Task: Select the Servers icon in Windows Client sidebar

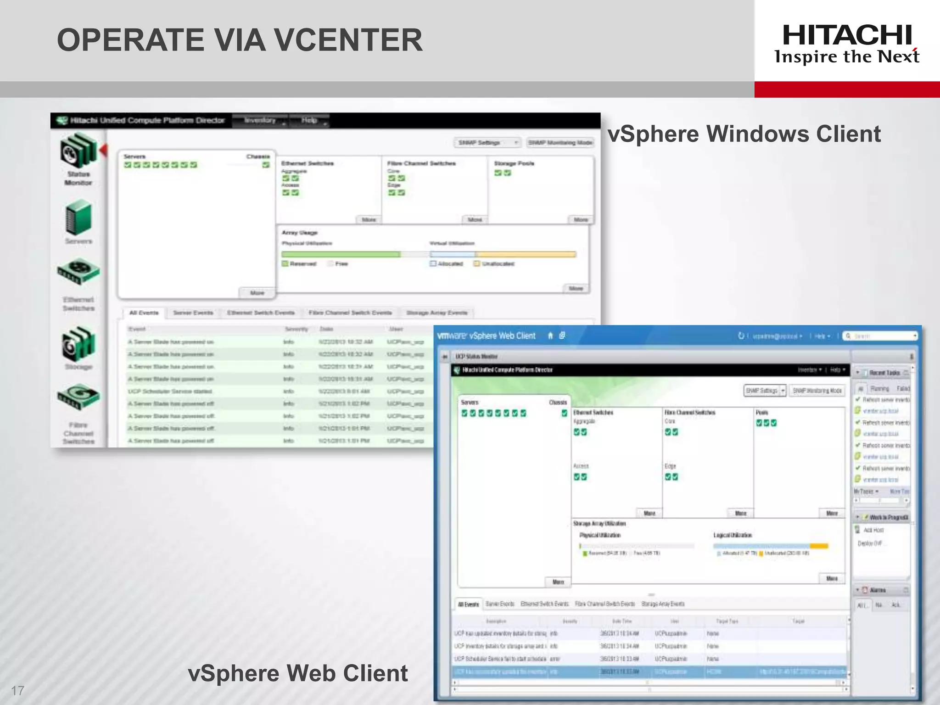Action: [x=78, y=217]
